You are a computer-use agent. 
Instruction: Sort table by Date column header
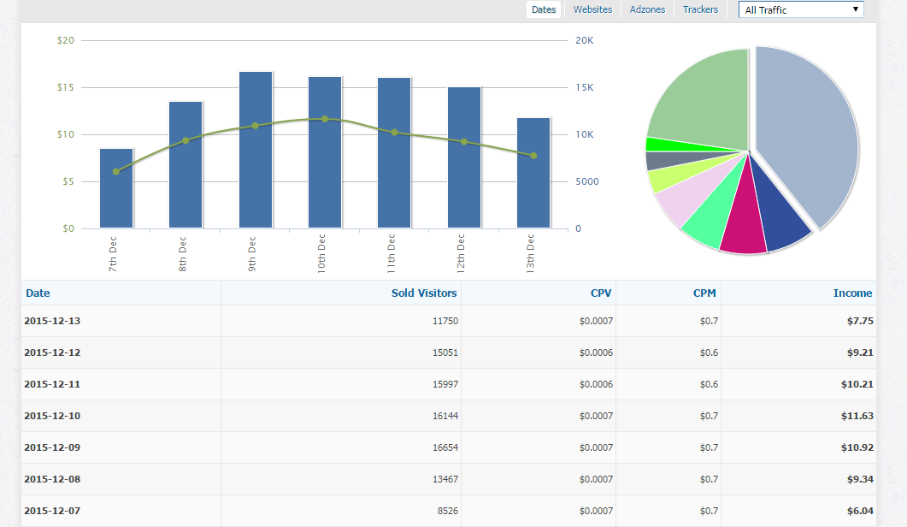coord(38,293)
